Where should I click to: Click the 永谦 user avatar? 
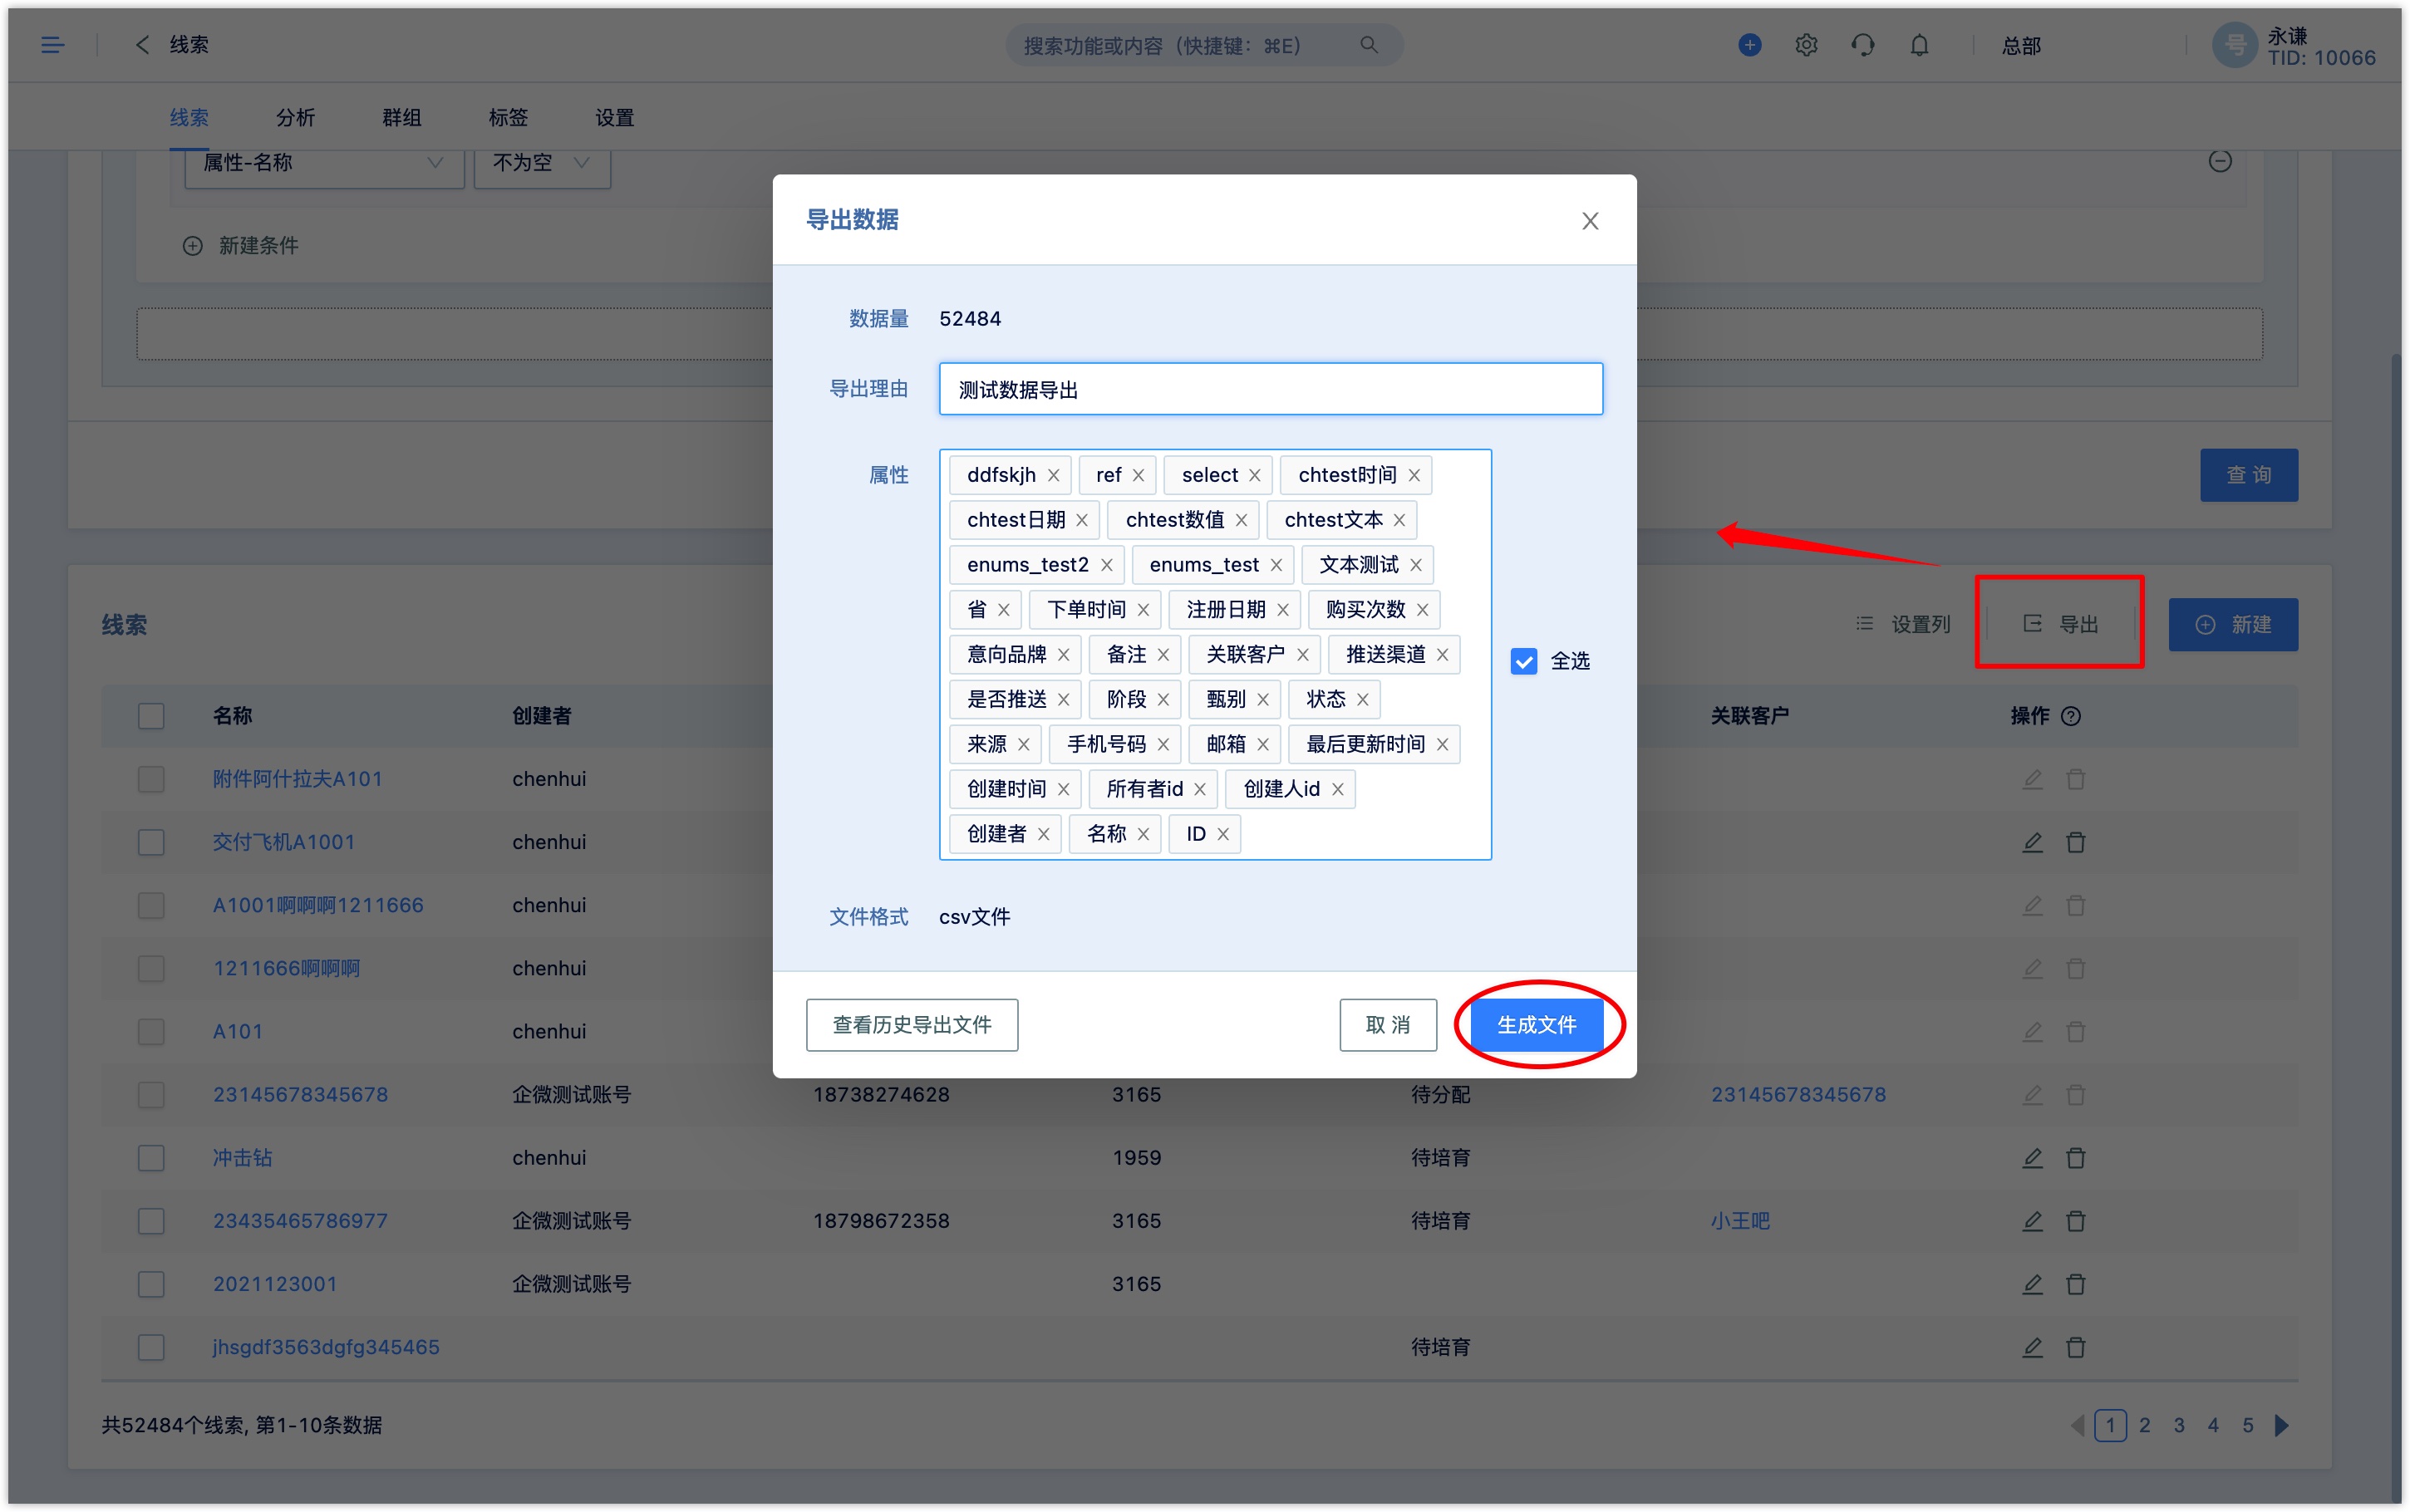pyautogui.click(x=2234, y=45)
